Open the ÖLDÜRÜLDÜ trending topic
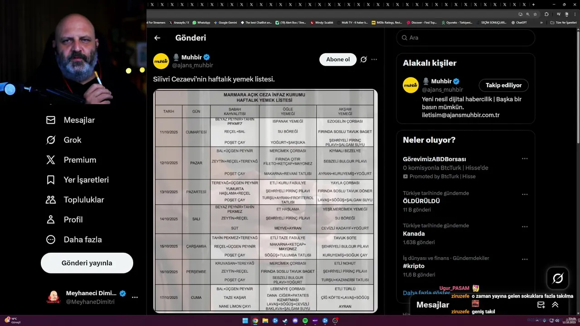Viewport: 580px width, 326px height. 421,201
